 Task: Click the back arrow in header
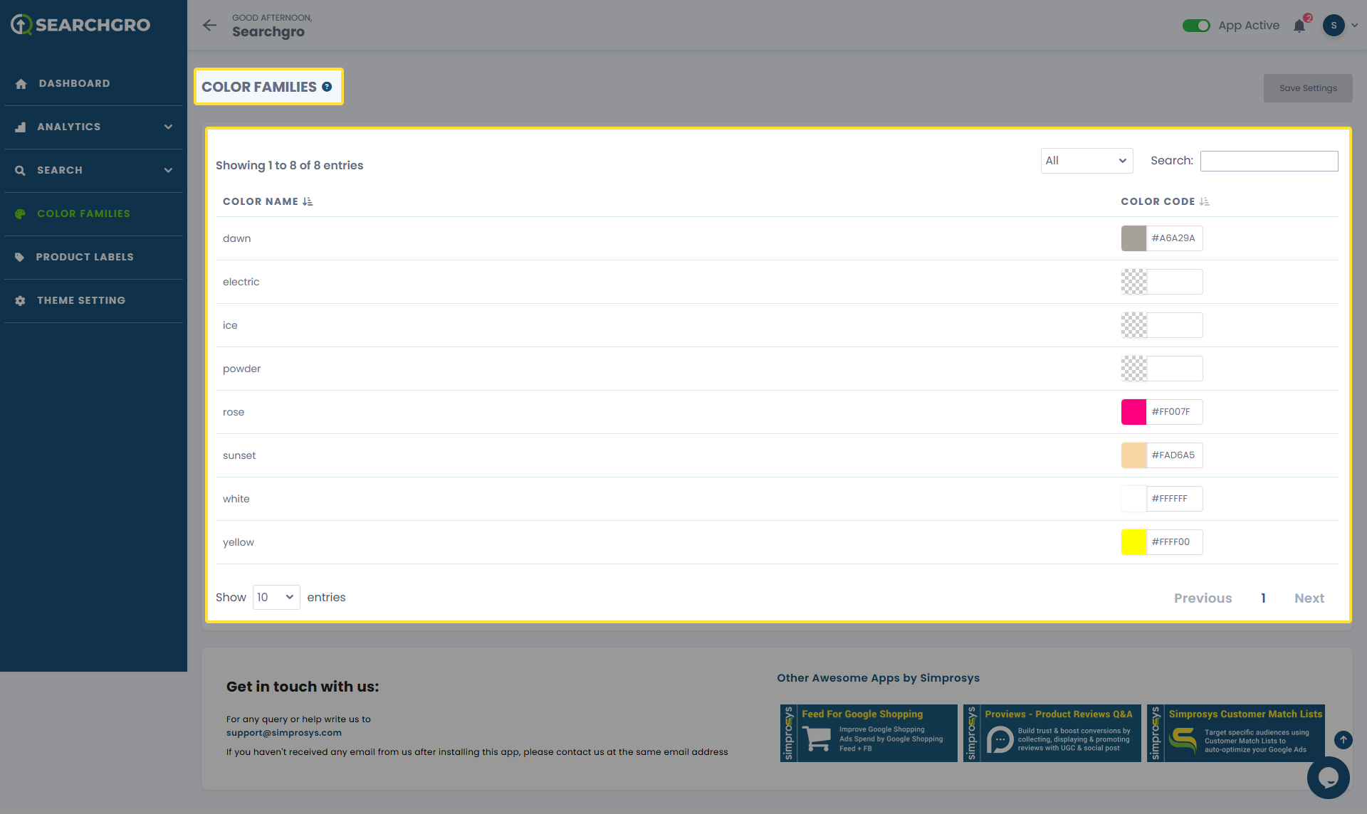pos(209,26)
